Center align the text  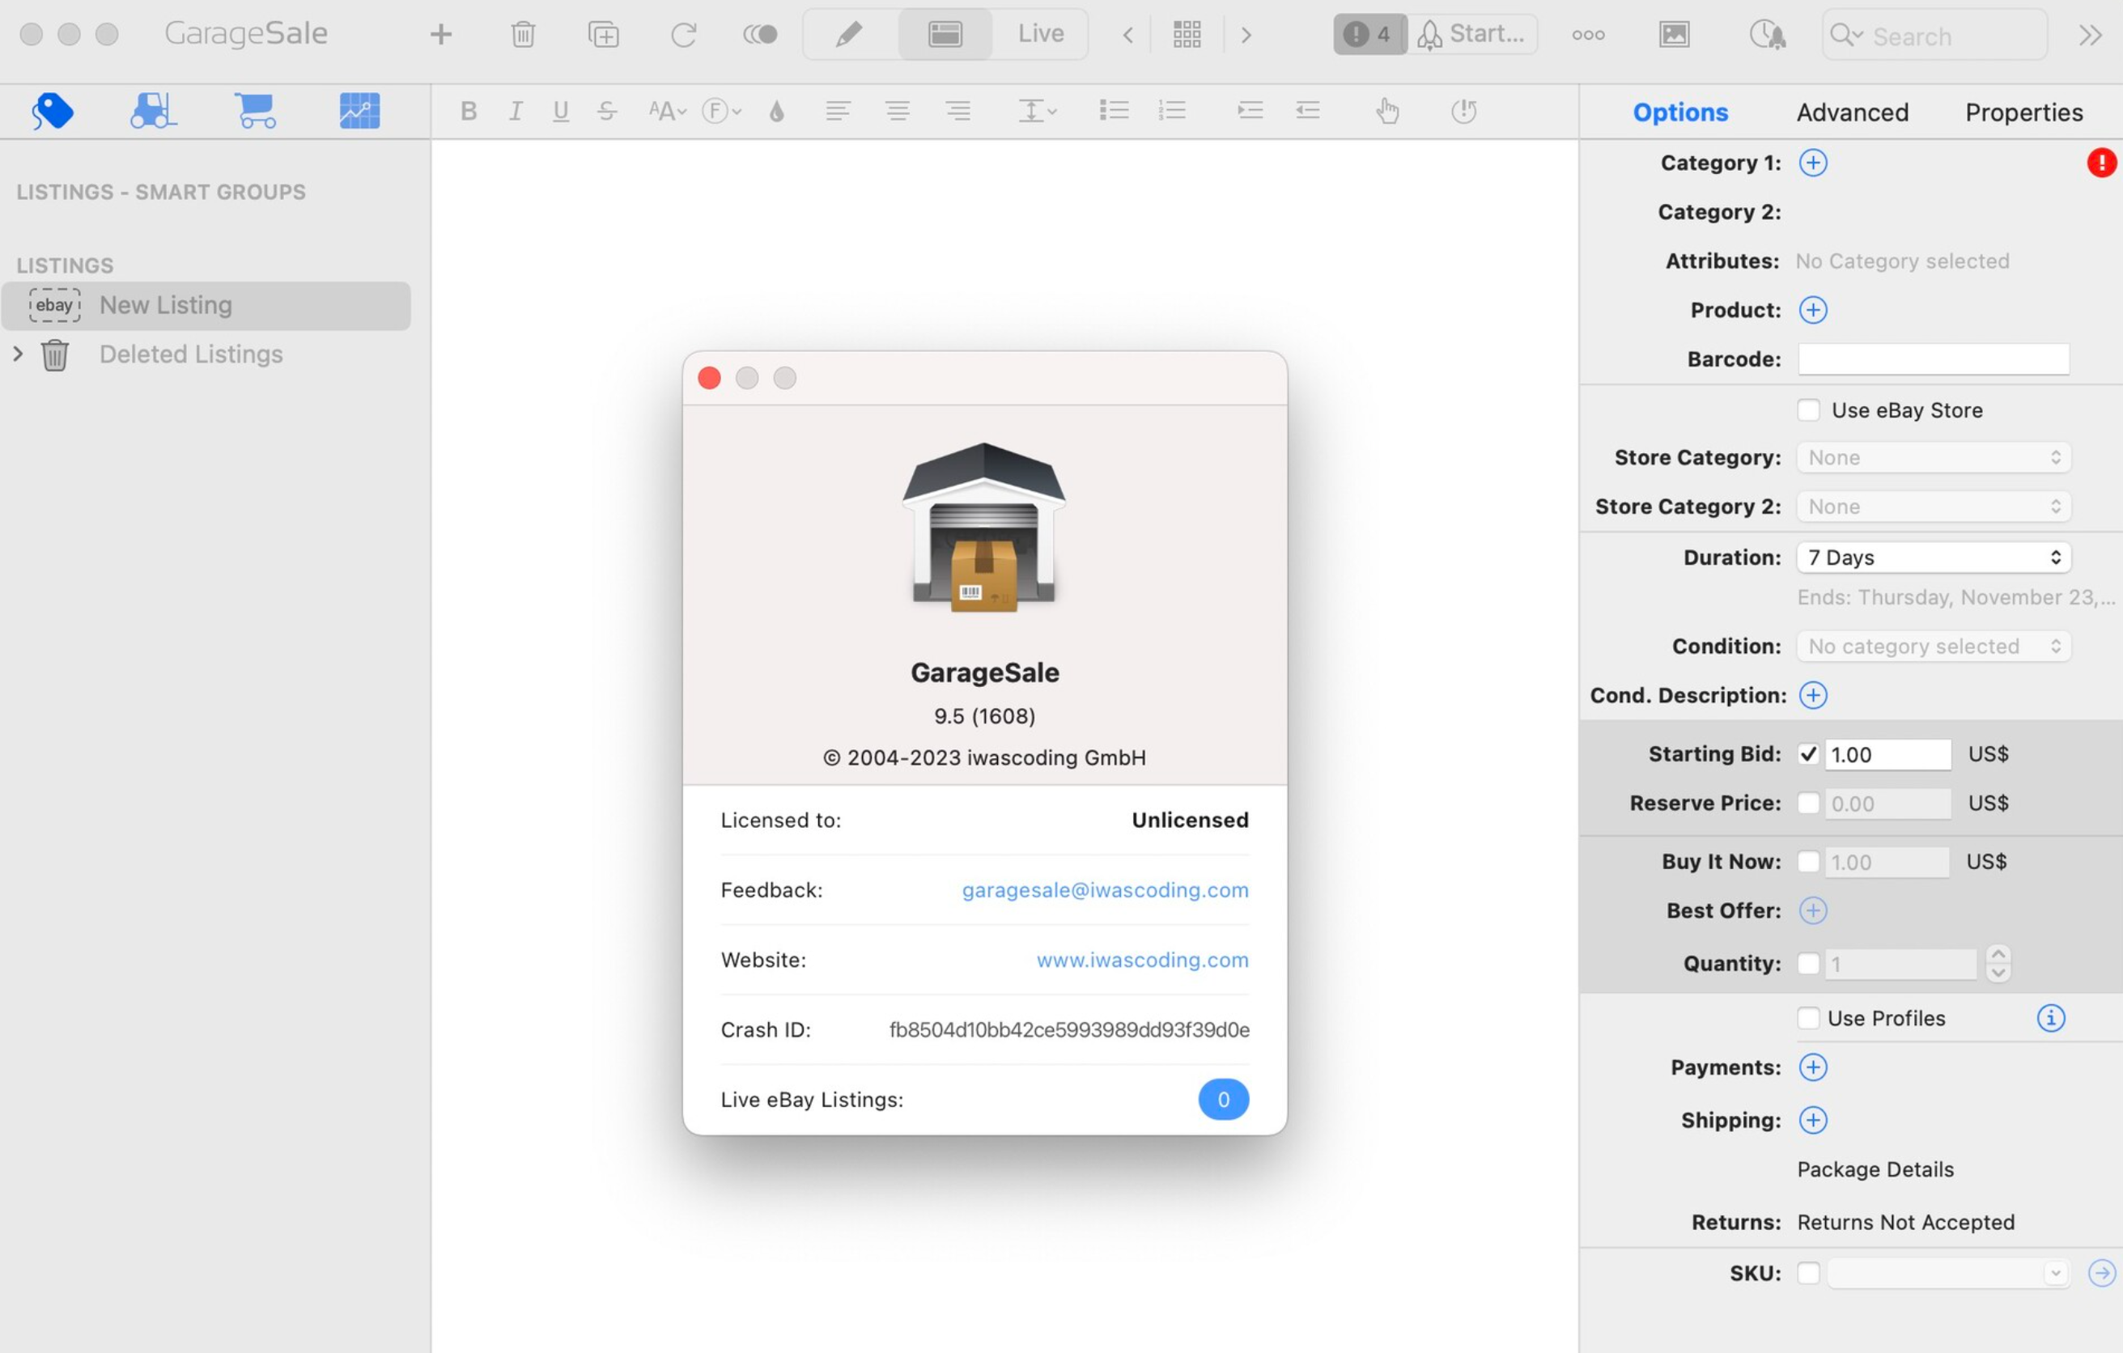(x=898, y=111)
